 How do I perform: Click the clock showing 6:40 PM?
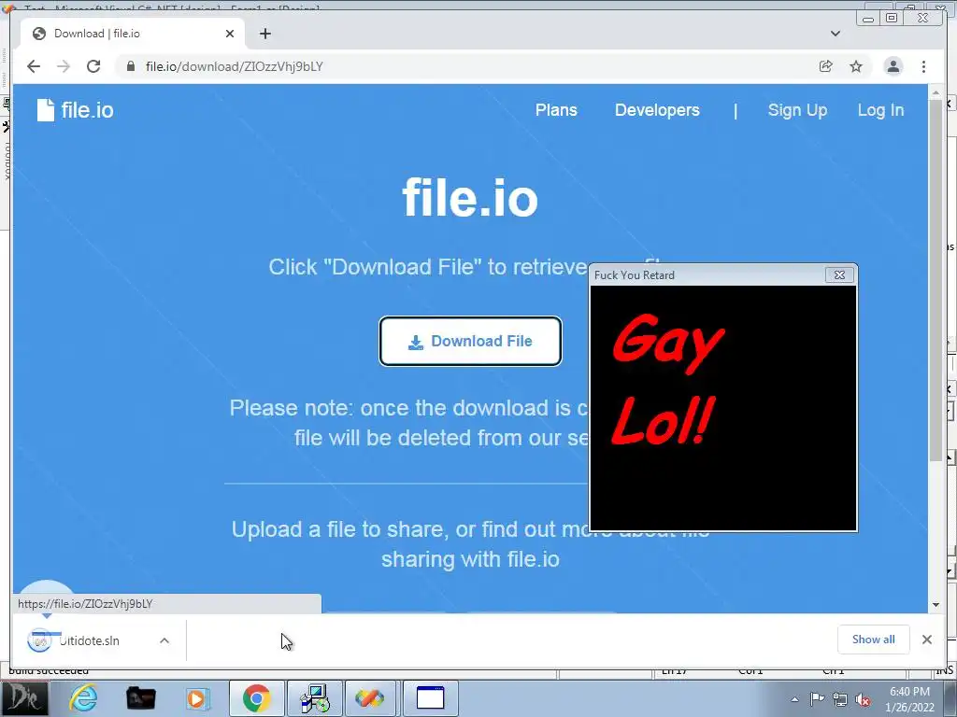[909, 699]
